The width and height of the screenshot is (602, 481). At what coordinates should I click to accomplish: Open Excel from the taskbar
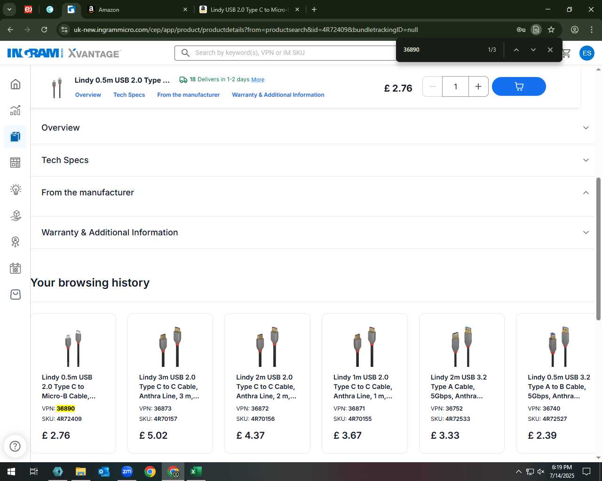click(x=196, y=472)
